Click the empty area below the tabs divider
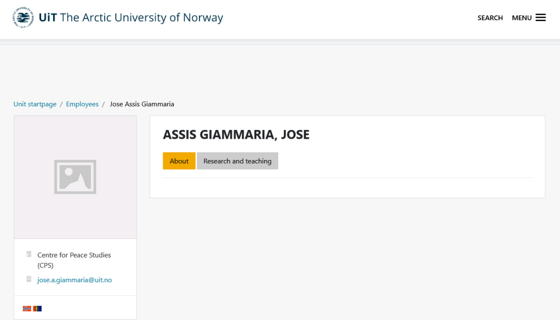The width and height of the screenshot is (560, 320). click(347, 187)
